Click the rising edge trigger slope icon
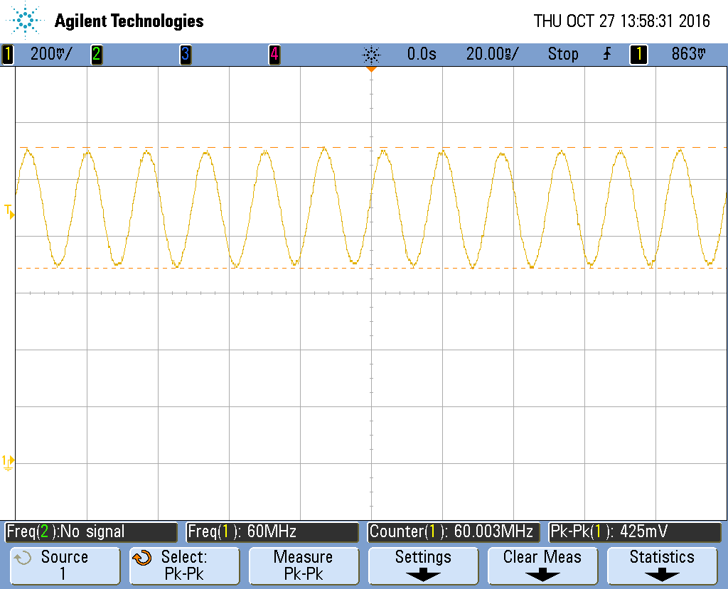The width and height of the screenshot is (728, 589). 607,54
